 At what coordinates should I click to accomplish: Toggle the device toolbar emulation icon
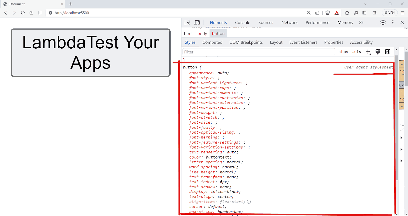pyautogui.click(x=197, y=22)
